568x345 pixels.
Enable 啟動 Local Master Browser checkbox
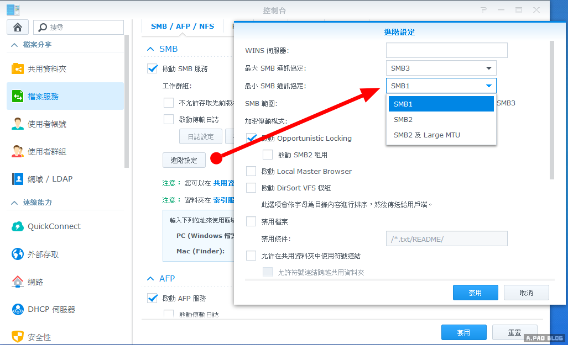(x=251, y=171)
